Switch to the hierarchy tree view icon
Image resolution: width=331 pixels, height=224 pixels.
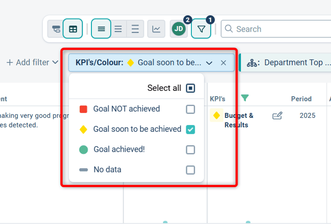click(56, 29)
